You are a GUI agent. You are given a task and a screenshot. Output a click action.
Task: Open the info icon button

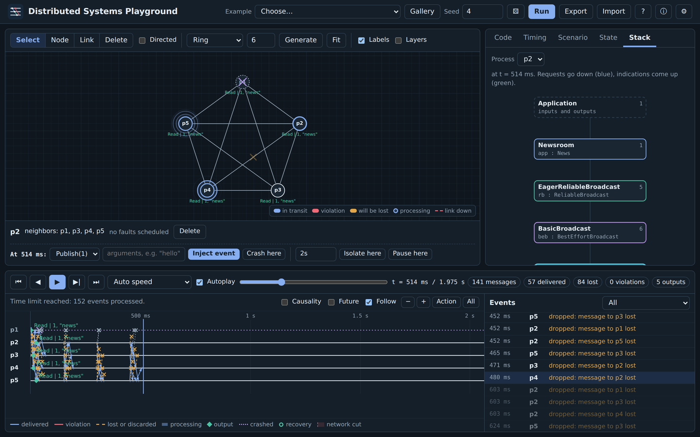click(x=664, y=11)
